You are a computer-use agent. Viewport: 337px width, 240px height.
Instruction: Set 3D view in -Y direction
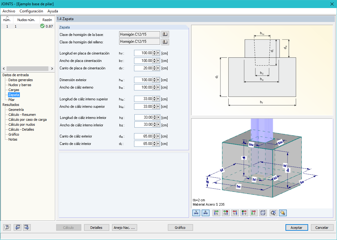(244, 213)
